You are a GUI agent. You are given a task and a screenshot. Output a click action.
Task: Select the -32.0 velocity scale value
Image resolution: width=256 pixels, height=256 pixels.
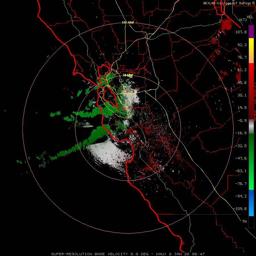(241, 146)
